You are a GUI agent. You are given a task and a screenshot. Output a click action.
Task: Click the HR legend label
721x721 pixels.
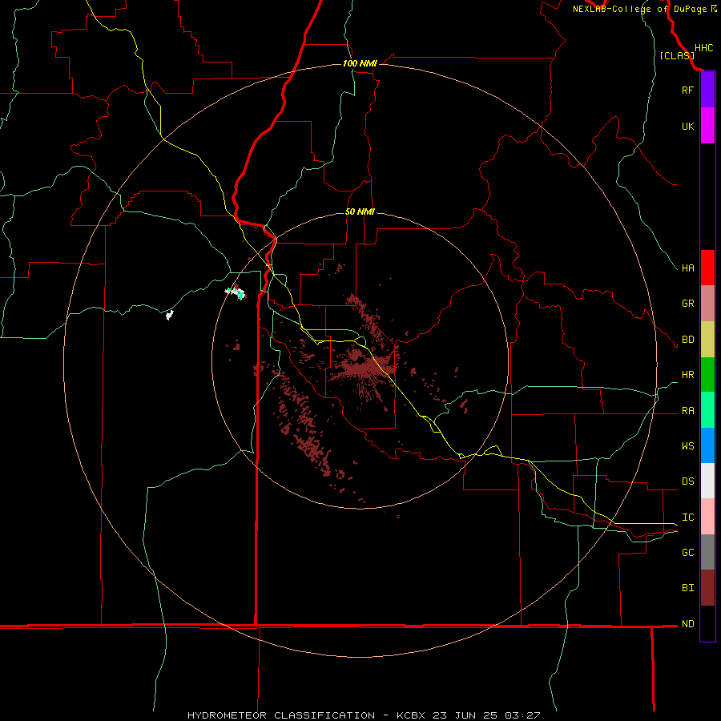point(687,375)
